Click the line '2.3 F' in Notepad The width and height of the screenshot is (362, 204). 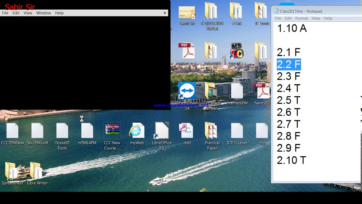(288, 76)
